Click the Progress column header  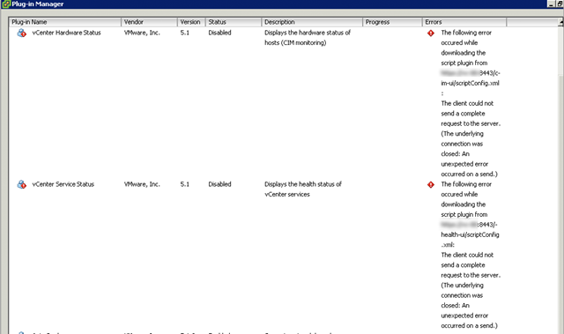pyautogui.click(x=392, y=22)
